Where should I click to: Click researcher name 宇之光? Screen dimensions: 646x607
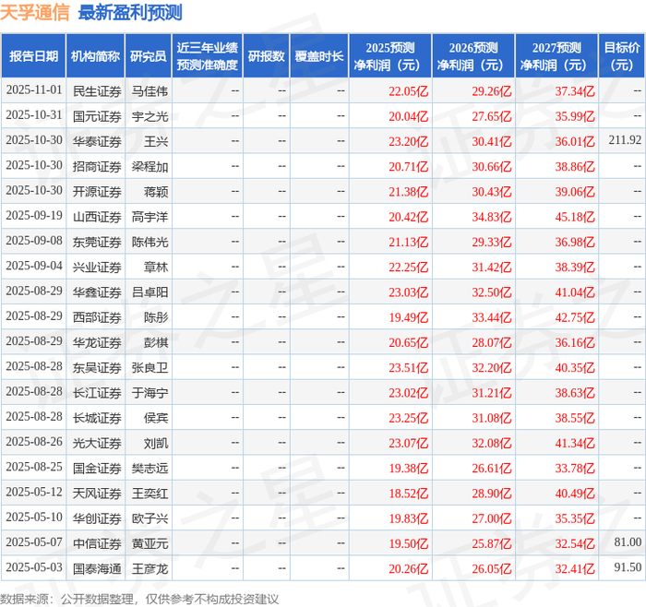[x=150, y=116]
